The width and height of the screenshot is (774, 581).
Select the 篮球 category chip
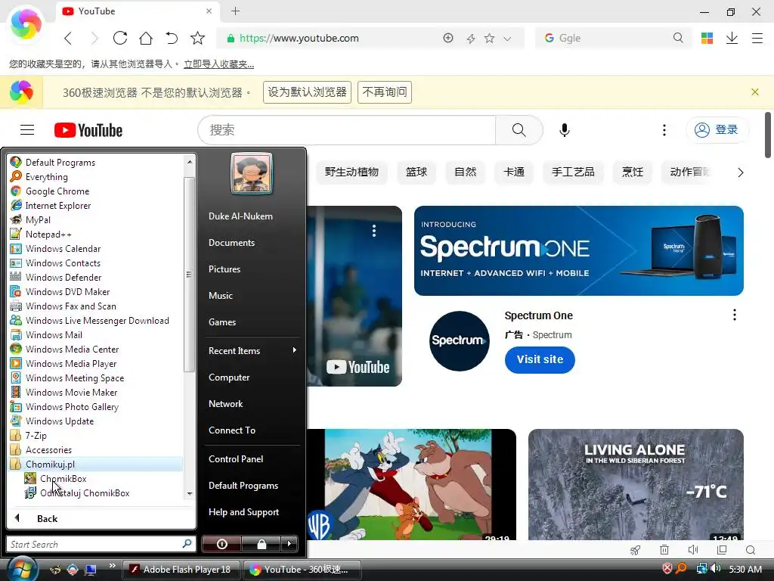tap(416, 172)
